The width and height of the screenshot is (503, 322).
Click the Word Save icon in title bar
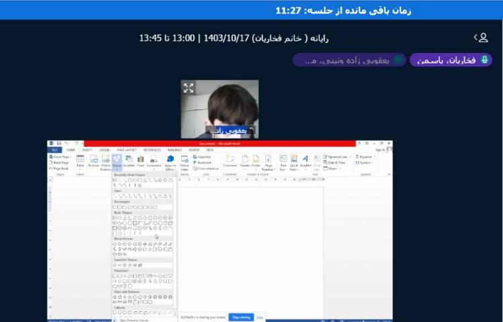coord(59,144)
